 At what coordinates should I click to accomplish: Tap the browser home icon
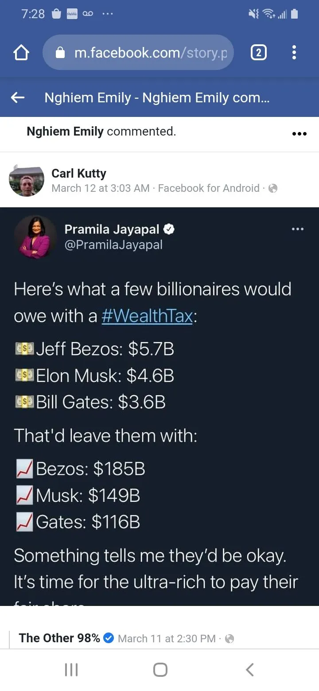[22, 53]
